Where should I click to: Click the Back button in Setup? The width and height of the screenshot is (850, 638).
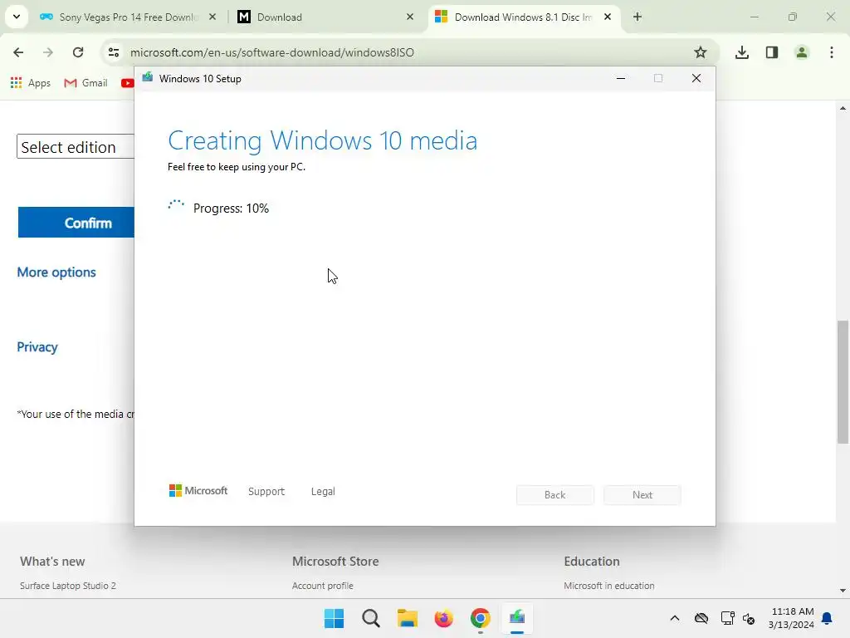pyautogui.click(x=555, y=495)
